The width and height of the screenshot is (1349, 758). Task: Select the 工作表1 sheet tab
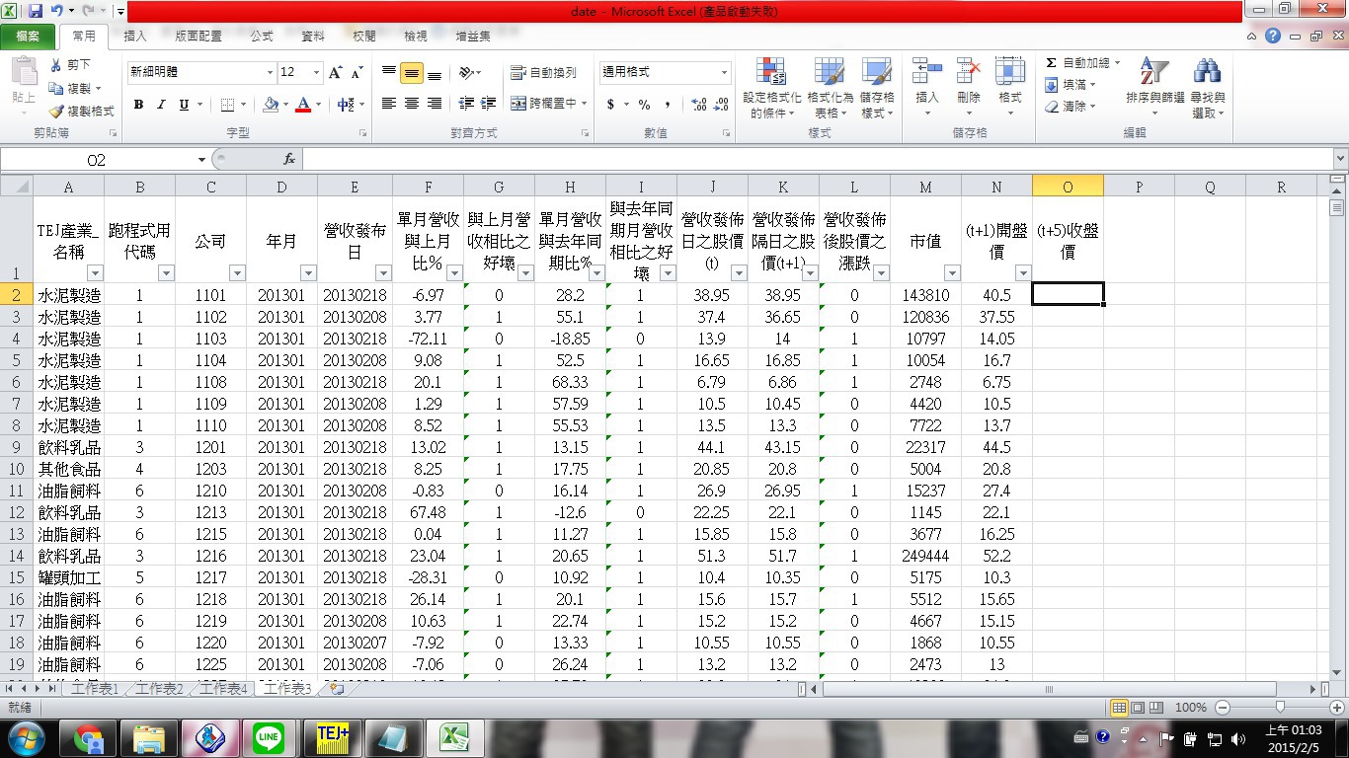click(95, 689)
